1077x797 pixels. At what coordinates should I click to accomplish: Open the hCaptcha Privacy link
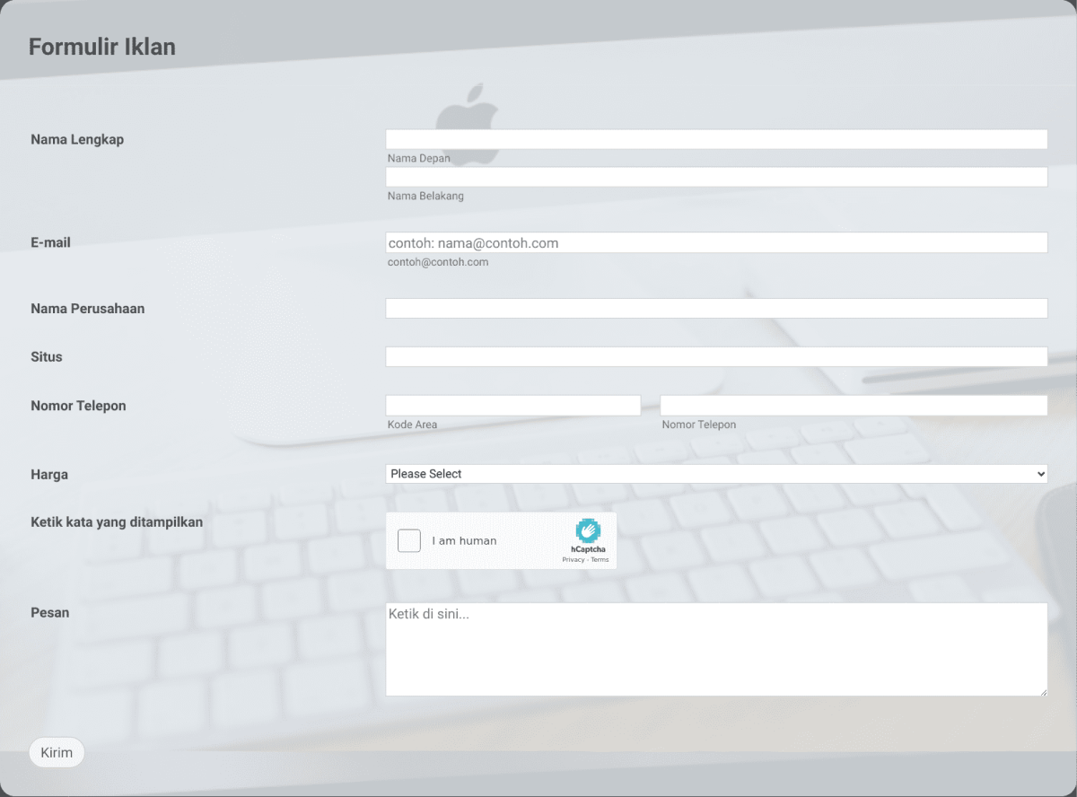573,558
